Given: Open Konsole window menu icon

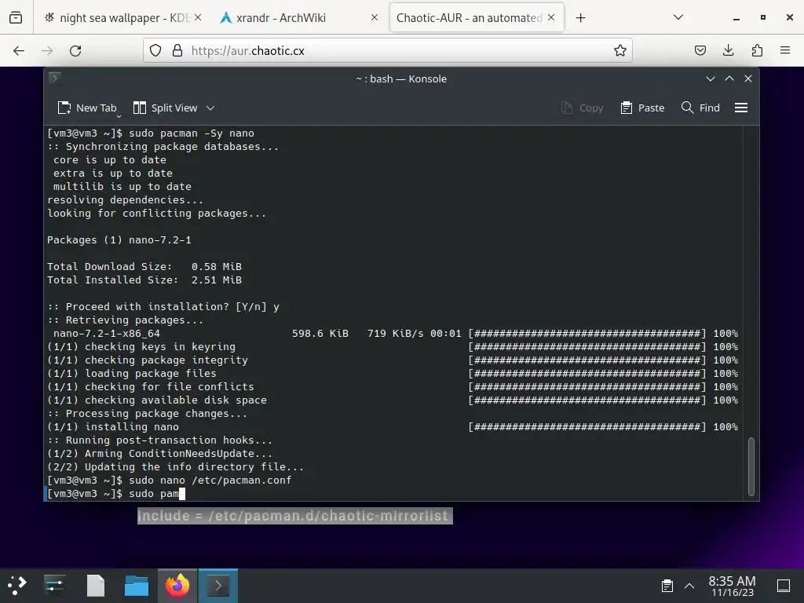Looking at the screenshot, I should point(55,78).
